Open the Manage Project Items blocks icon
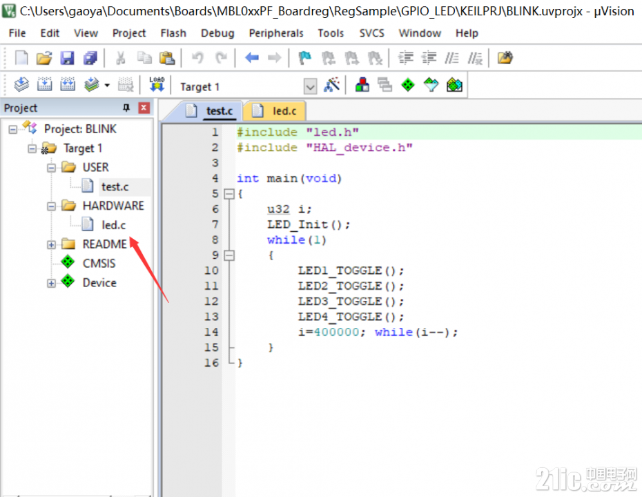This screenshot has height=497, width=642. coord(362,85)
